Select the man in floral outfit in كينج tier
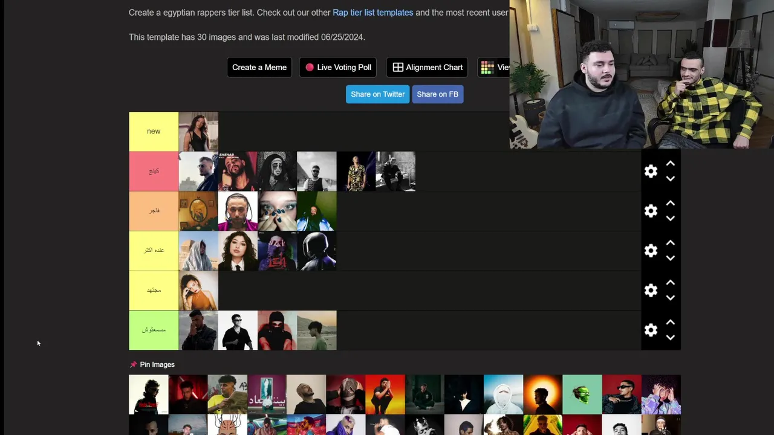774x435 pixels. click(356, 171)
